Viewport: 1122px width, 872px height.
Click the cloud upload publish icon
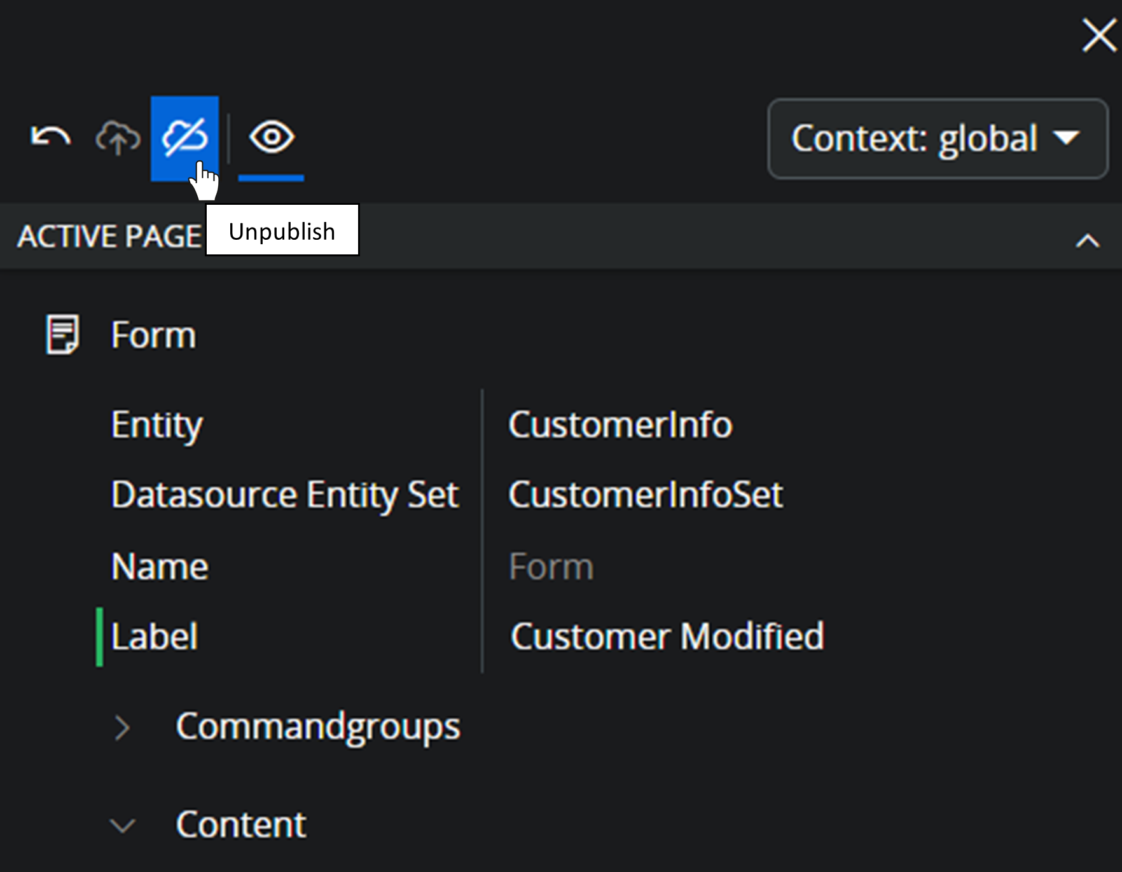[x=118, y=138]
